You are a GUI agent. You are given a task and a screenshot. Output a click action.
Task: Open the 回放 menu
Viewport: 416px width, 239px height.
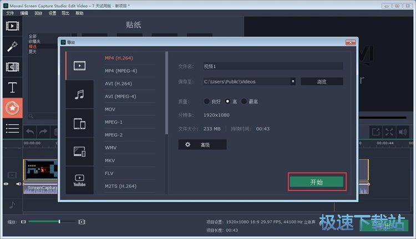(x=38, y=13)
